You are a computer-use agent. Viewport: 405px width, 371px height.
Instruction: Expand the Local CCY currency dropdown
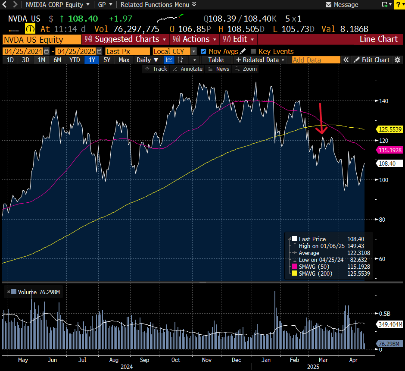click(174, 51)
